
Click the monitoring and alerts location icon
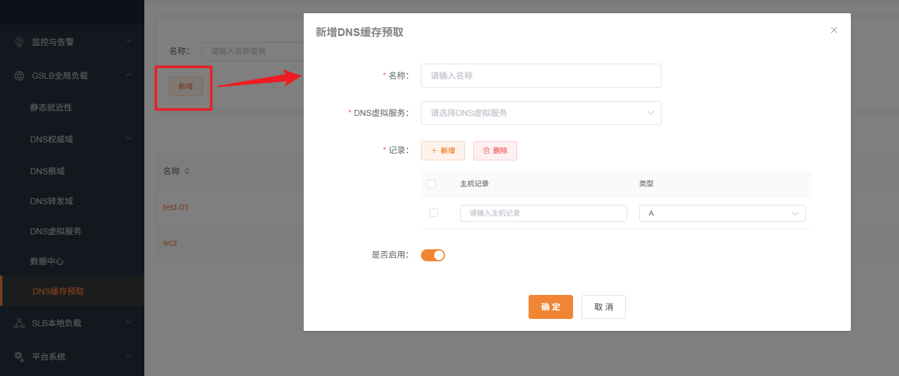pyautogui.click(x=19, y=42)
